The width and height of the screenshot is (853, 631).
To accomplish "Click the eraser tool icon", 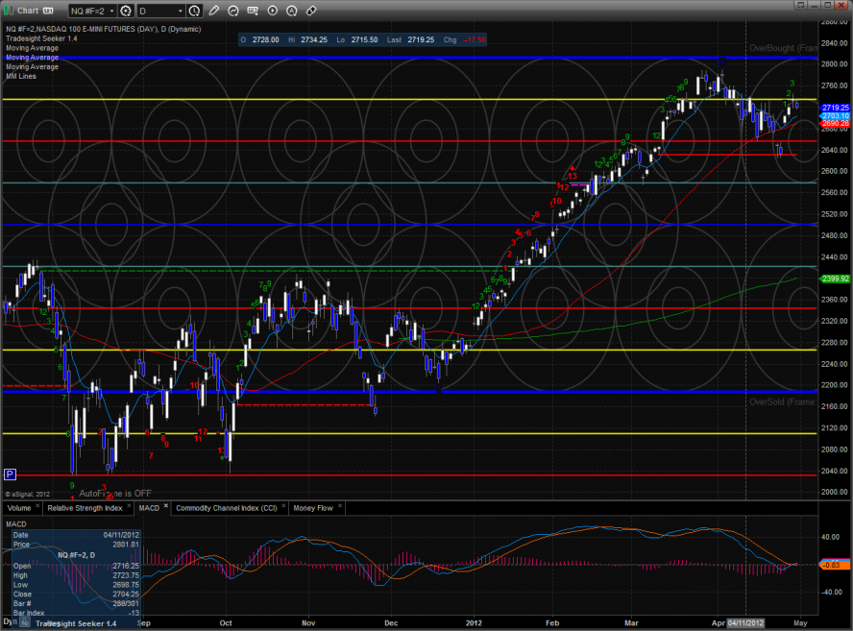I will pos(311,11).
